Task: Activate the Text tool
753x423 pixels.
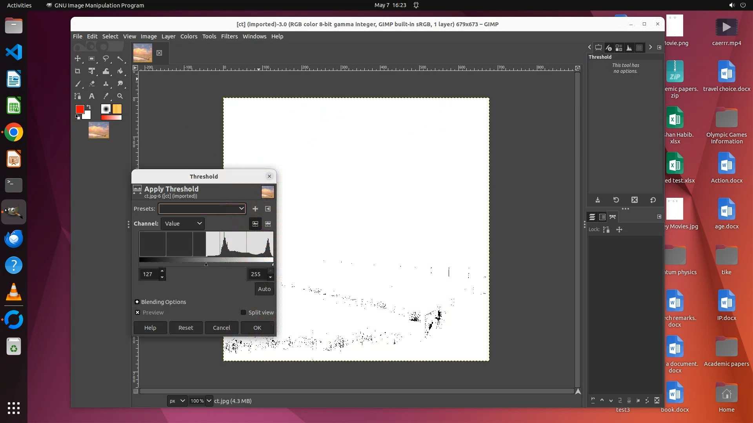Action: tap(92, 96)
